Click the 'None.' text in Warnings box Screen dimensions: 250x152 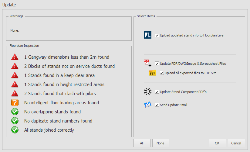coord(15,30)
